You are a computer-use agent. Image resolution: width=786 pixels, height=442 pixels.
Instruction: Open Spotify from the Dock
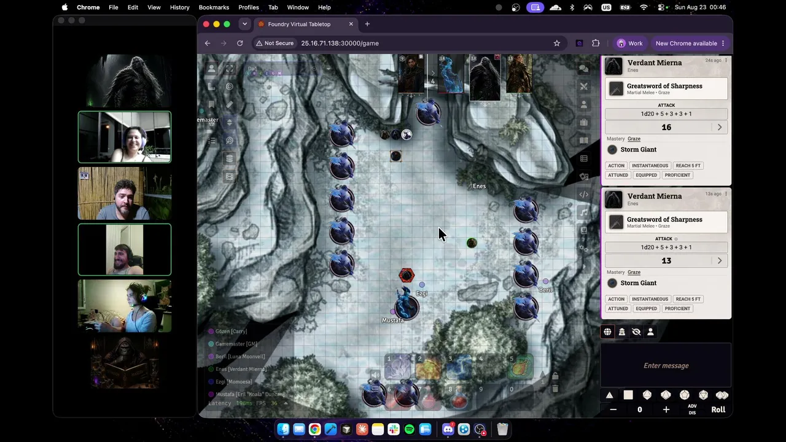409,429
